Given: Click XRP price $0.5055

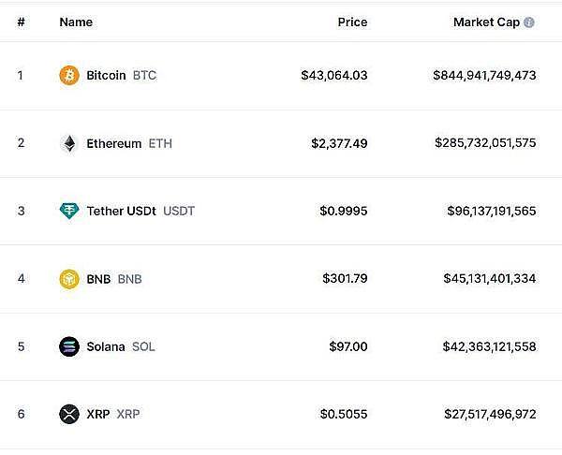Looking at the screenshot, I should pos(344,414).
